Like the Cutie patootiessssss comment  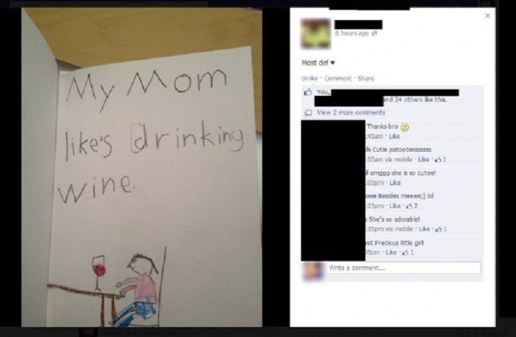[424, 160]
